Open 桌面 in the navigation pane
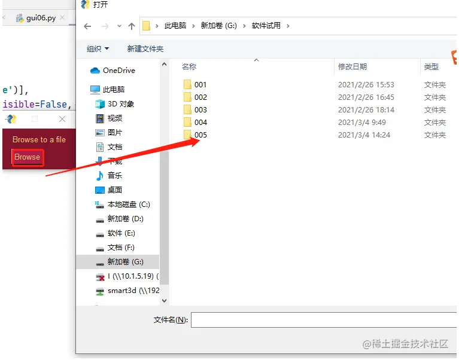The image size is (459, 360). [x=115, y=190]
